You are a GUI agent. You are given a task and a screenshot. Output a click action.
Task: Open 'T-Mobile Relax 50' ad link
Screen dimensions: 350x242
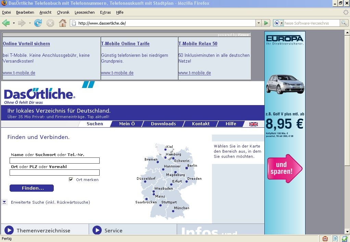(198, 44)
